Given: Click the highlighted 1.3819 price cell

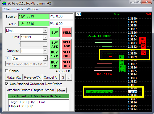Looking at the screenshot, I should point(132,92).
